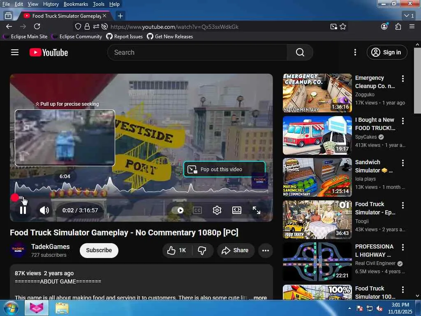Screen dimensions: 421x316
Task: Click the search magnifier button
Action: pos(300,52)
